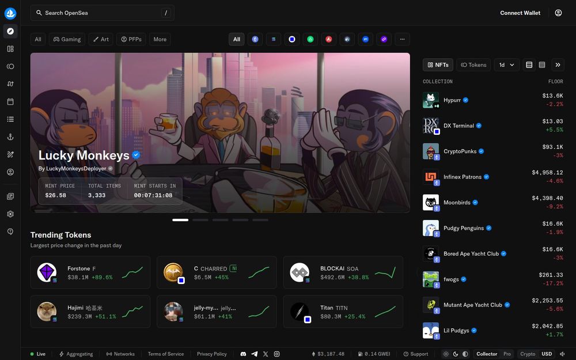Click the Connect Wallet button

520,13
